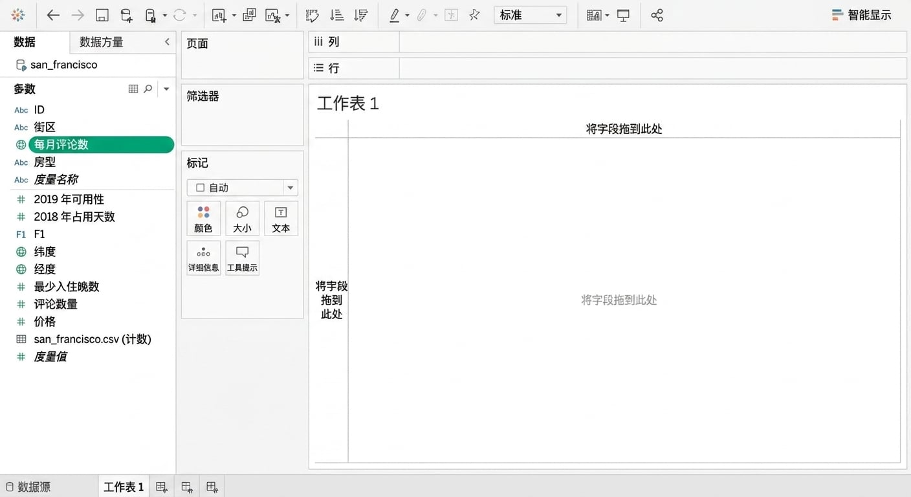
Task: Pause automatic updates using toolbar icon
Action: pyautogui.click(x=150, y=15)
